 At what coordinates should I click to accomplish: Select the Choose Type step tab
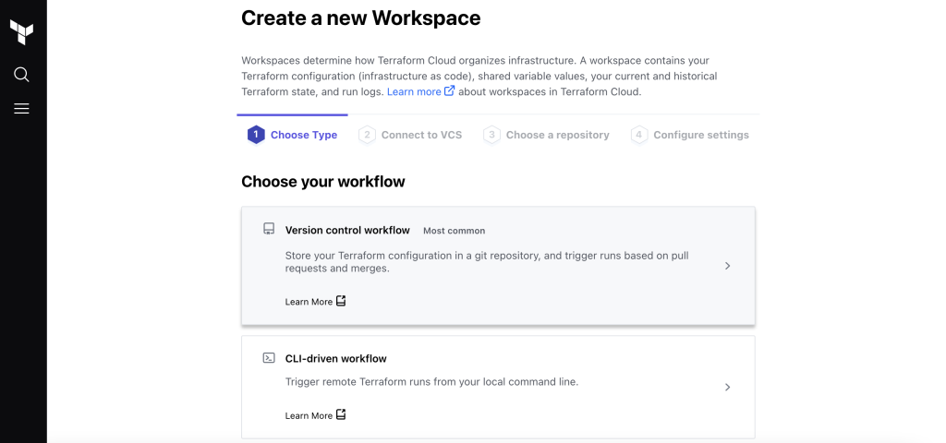[293, 135]
